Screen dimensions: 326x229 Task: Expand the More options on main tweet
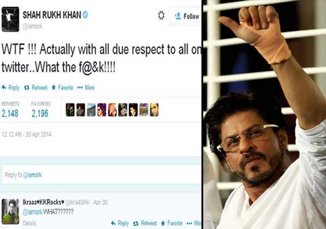coord(86,88)
